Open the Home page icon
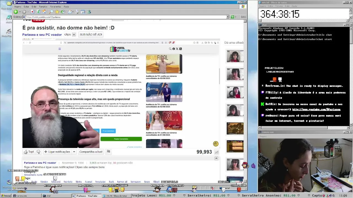This screenshot has width=353, height=198. click(x=44, y=12)
